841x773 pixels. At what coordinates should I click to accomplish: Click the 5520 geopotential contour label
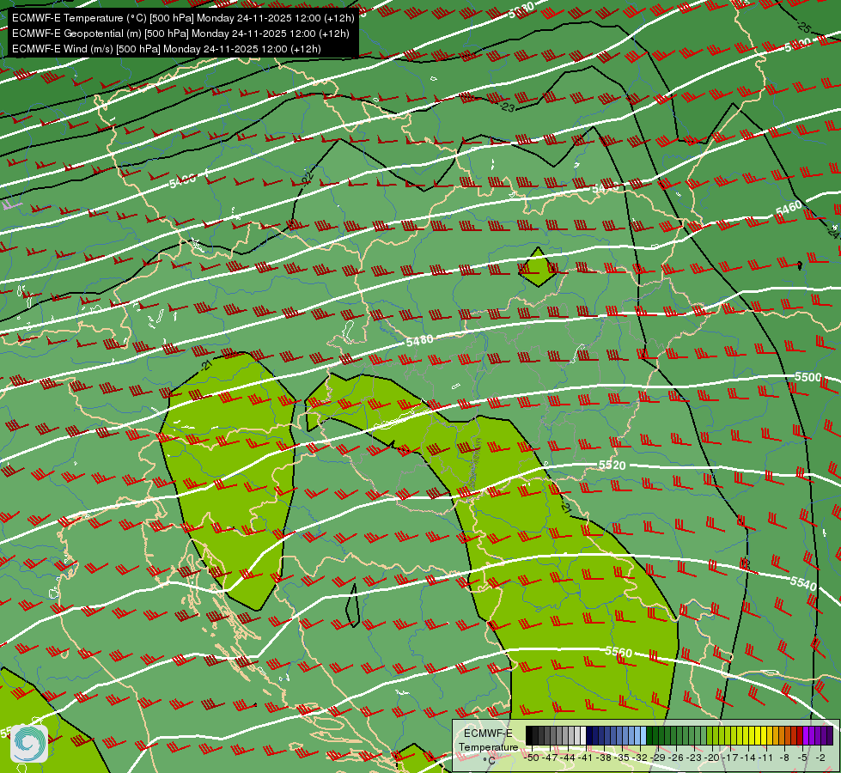[x=612, y=465]
